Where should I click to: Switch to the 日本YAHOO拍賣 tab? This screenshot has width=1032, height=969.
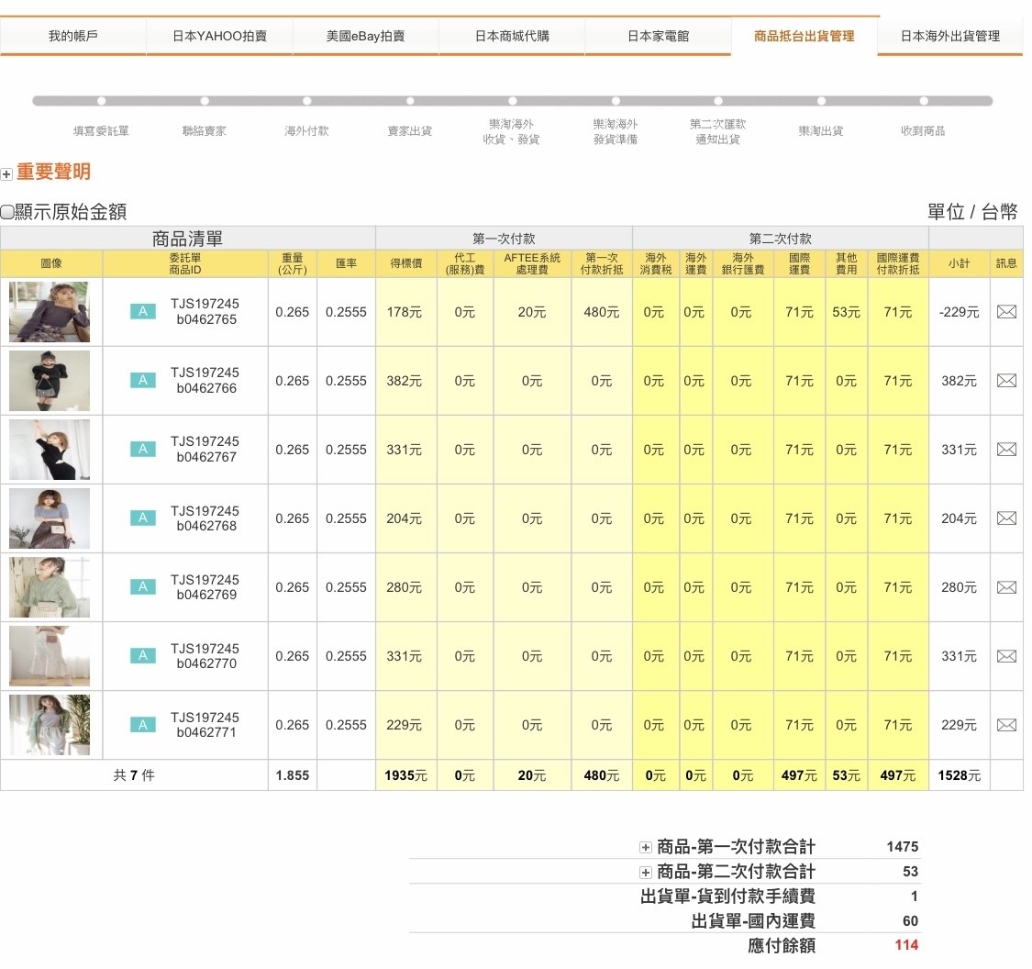click(219, 37)
